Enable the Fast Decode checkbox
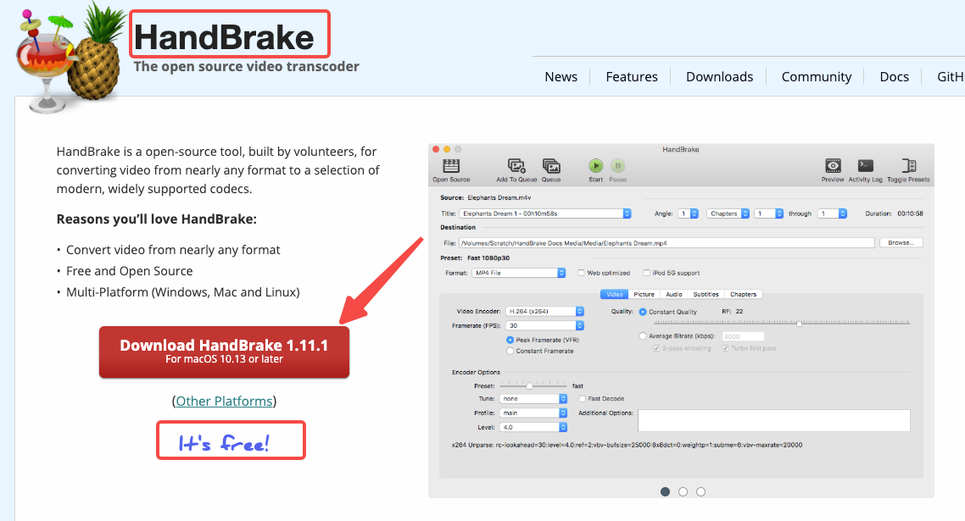This screenshot has height=521, width=965. coord(582,399)
